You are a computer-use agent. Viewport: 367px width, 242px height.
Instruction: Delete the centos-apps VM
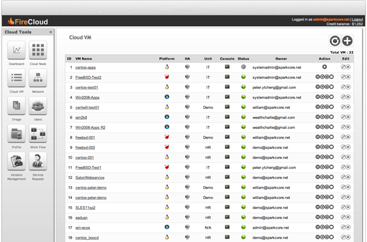(348, 67)
